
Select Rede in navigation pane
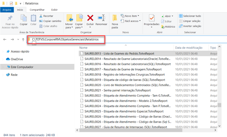12,75
